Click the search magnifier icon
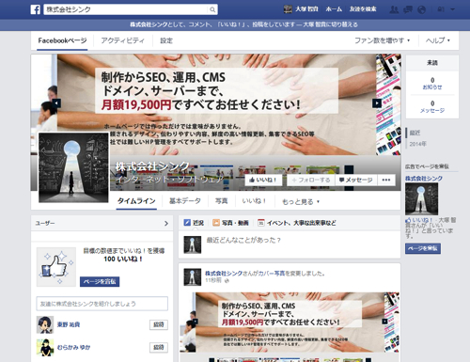 click(212, 9)
